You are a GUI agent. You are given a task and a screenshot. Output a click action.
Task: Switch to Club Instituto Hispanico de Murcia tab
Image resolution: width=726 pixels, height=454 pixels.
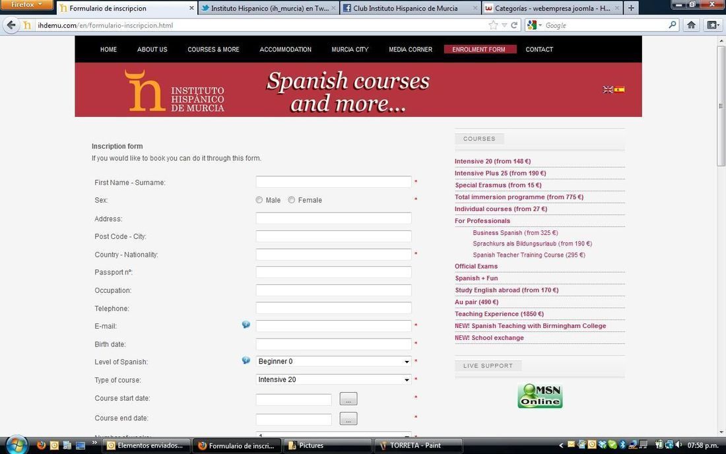[x=411, y=8]
